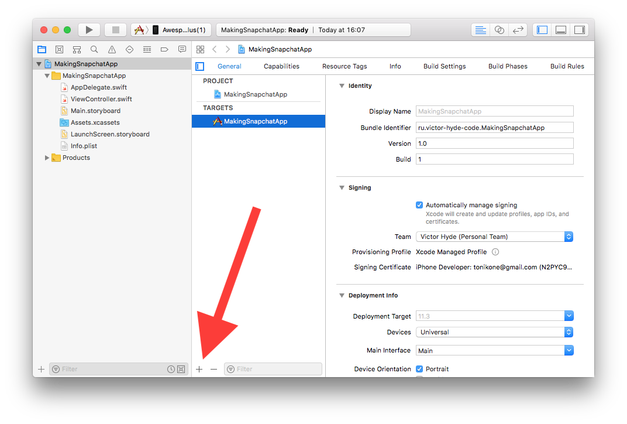627x424 pixels.
Task: Show the Version editor
Action: click(518, 30)
